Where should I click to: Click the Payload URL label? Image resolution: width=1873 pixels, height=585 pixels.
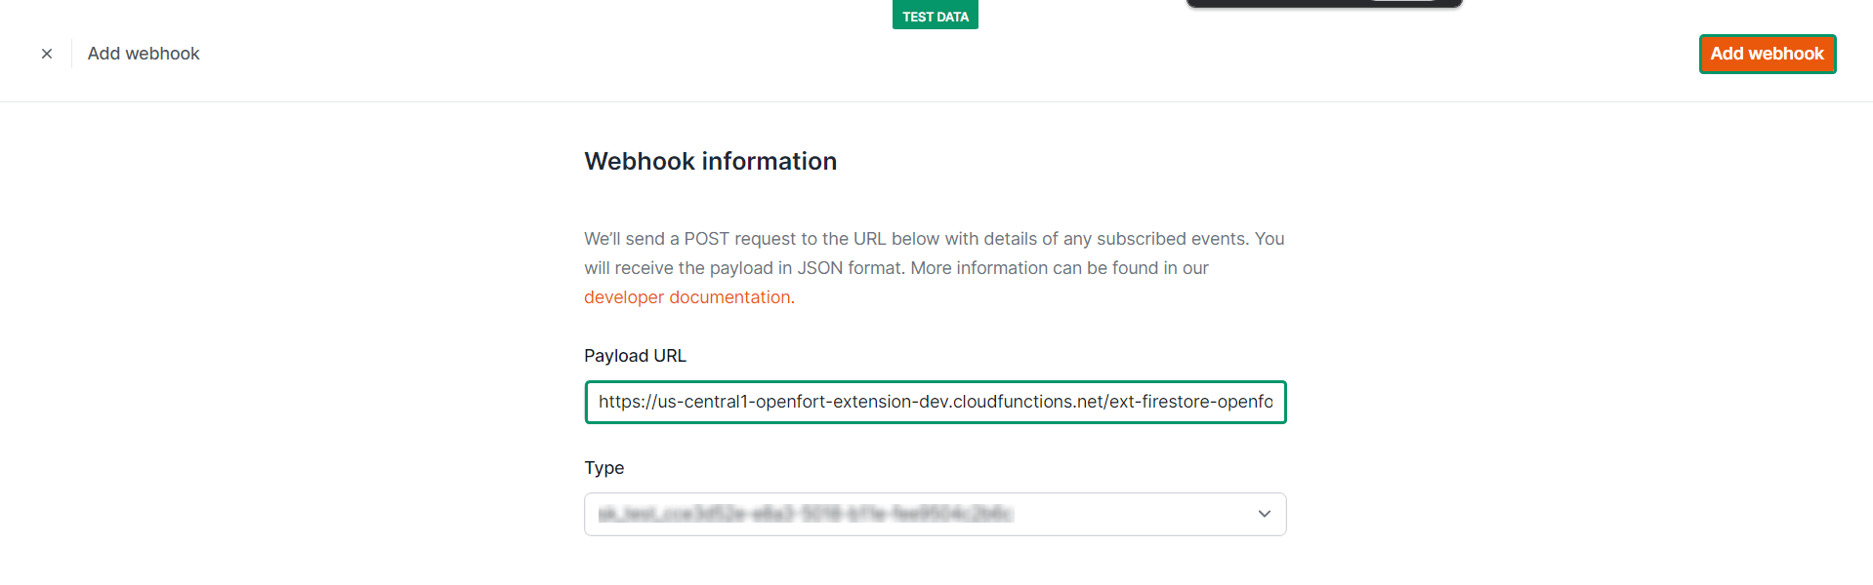coord(635,356)
